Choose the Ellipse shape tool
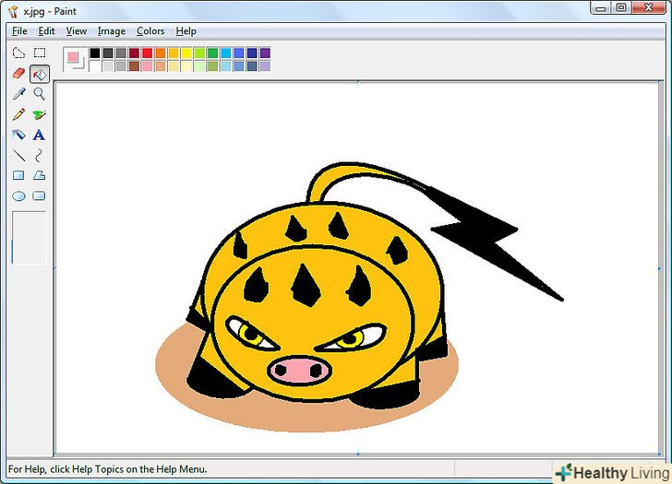 pyautogui.click(x=18, y=196)
